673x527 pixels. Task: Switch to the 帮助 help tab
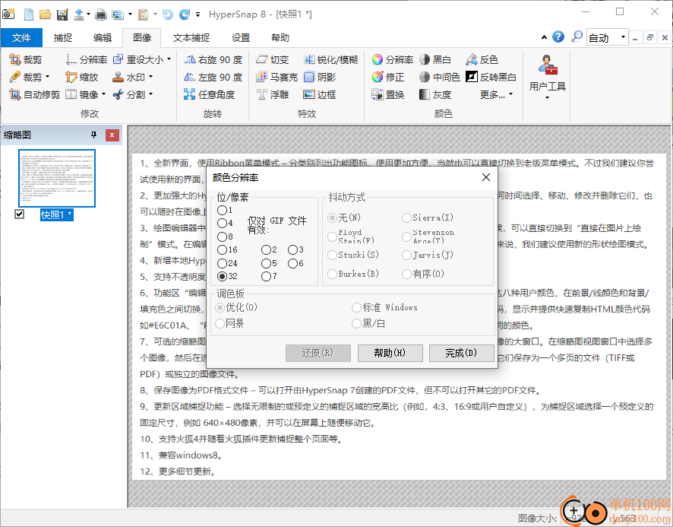[280, 38]
